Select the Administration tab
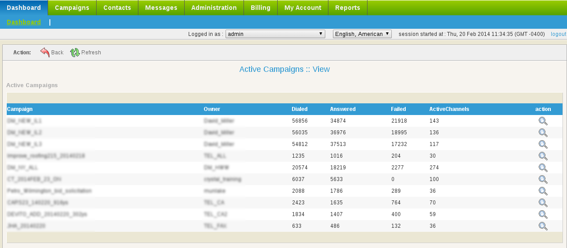567x248 pixels. click(x=214, y=8)
